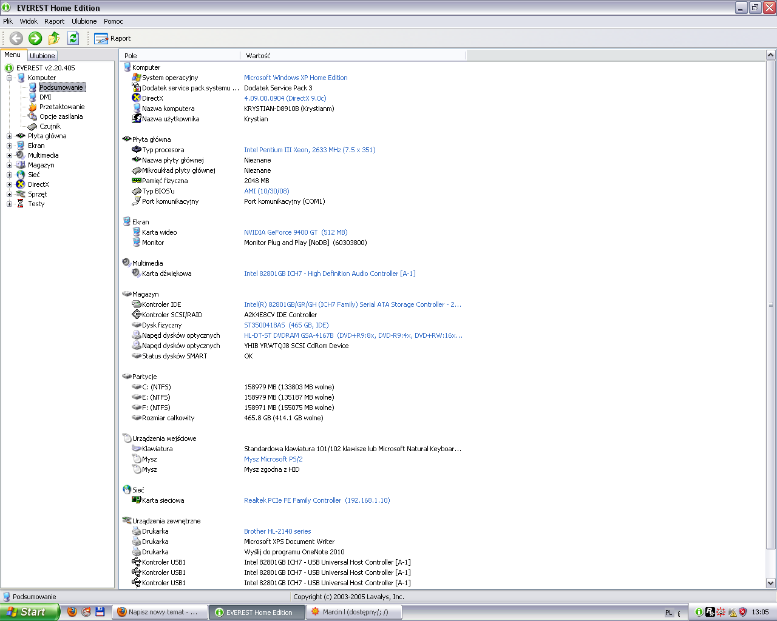
Task: Click the Karta sieciowa network card icon
Action: tap(137, 500)
